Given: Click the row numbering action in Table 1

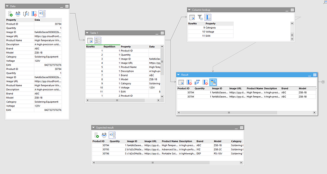Looking at the screenshot, I should (98, 41).
